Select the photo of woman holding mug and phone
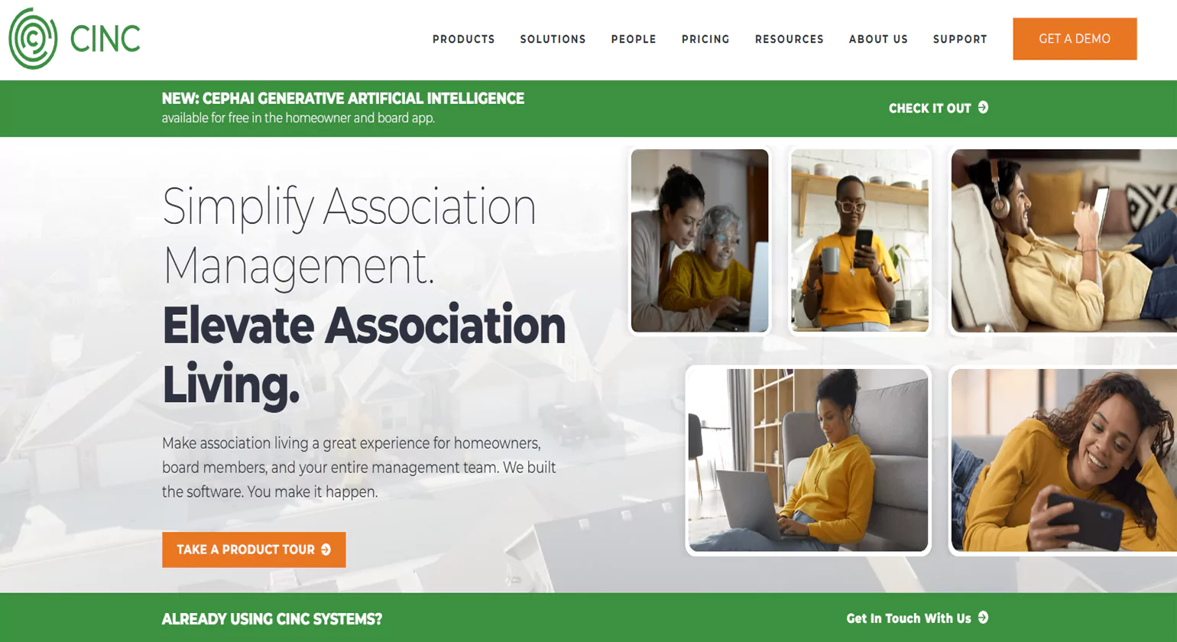 point(860,241)
